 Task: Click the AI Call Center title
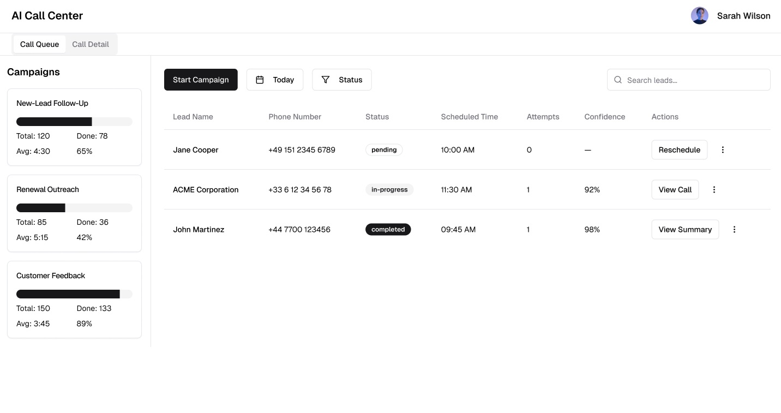coord(47,16)
